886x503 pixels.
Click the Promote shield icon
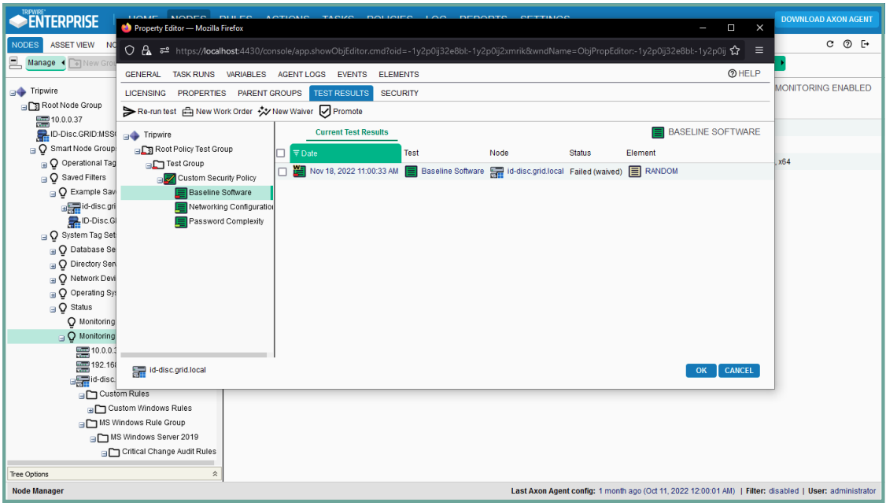pyautogui.click(x=325, y=111)
